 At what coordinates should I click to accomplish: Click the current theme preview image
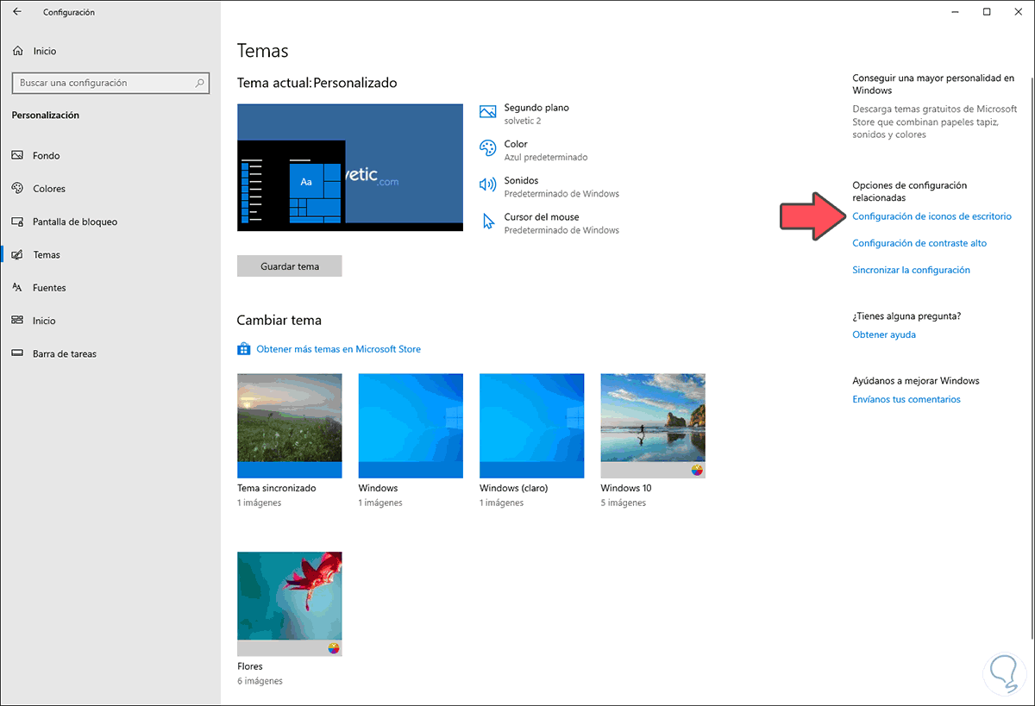(350, 168)
